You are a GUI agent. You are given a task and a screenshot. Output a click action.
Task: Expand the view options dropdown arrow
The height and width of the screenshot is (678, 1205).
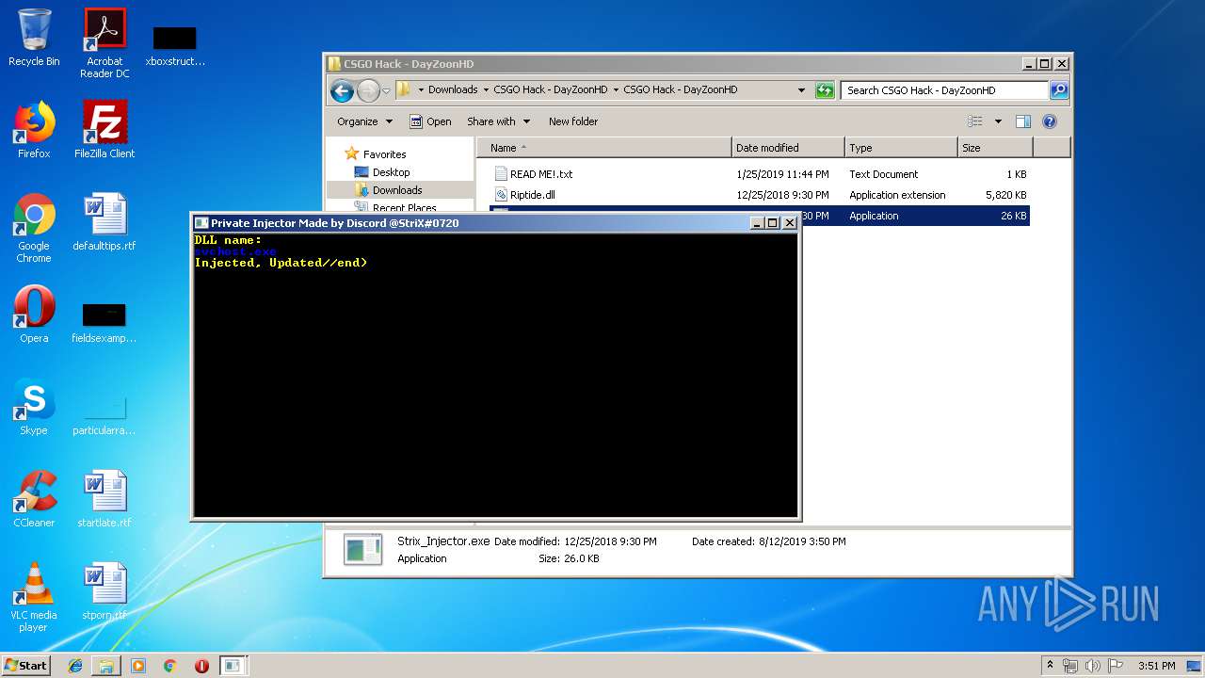click(998, 121)
